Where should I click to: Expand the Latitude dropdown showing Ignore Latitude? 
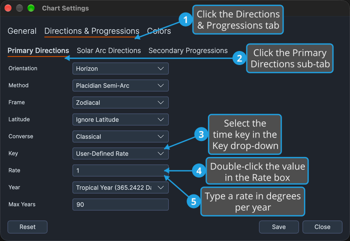click(x=120, y=119)
